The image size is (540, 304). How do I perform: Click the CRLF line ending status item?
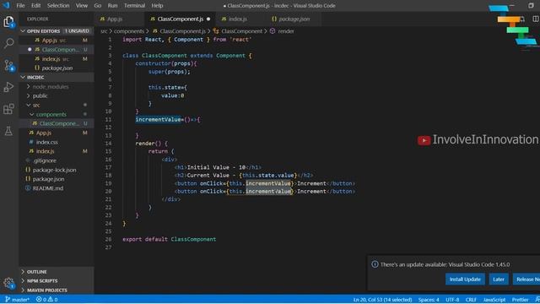[471, 300]
